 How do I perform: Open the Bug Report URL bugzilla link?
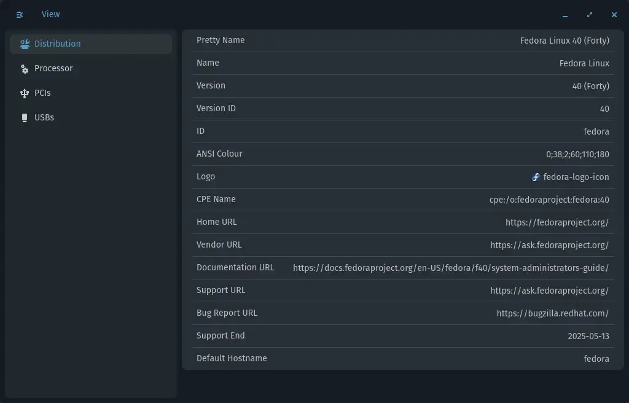click(x=552, y=313)
